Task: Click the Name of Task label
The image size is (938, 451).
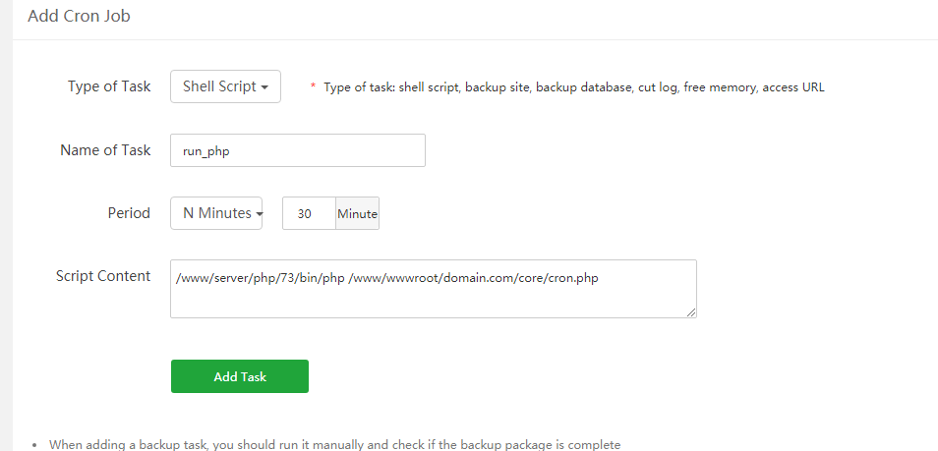Action: 105,150
